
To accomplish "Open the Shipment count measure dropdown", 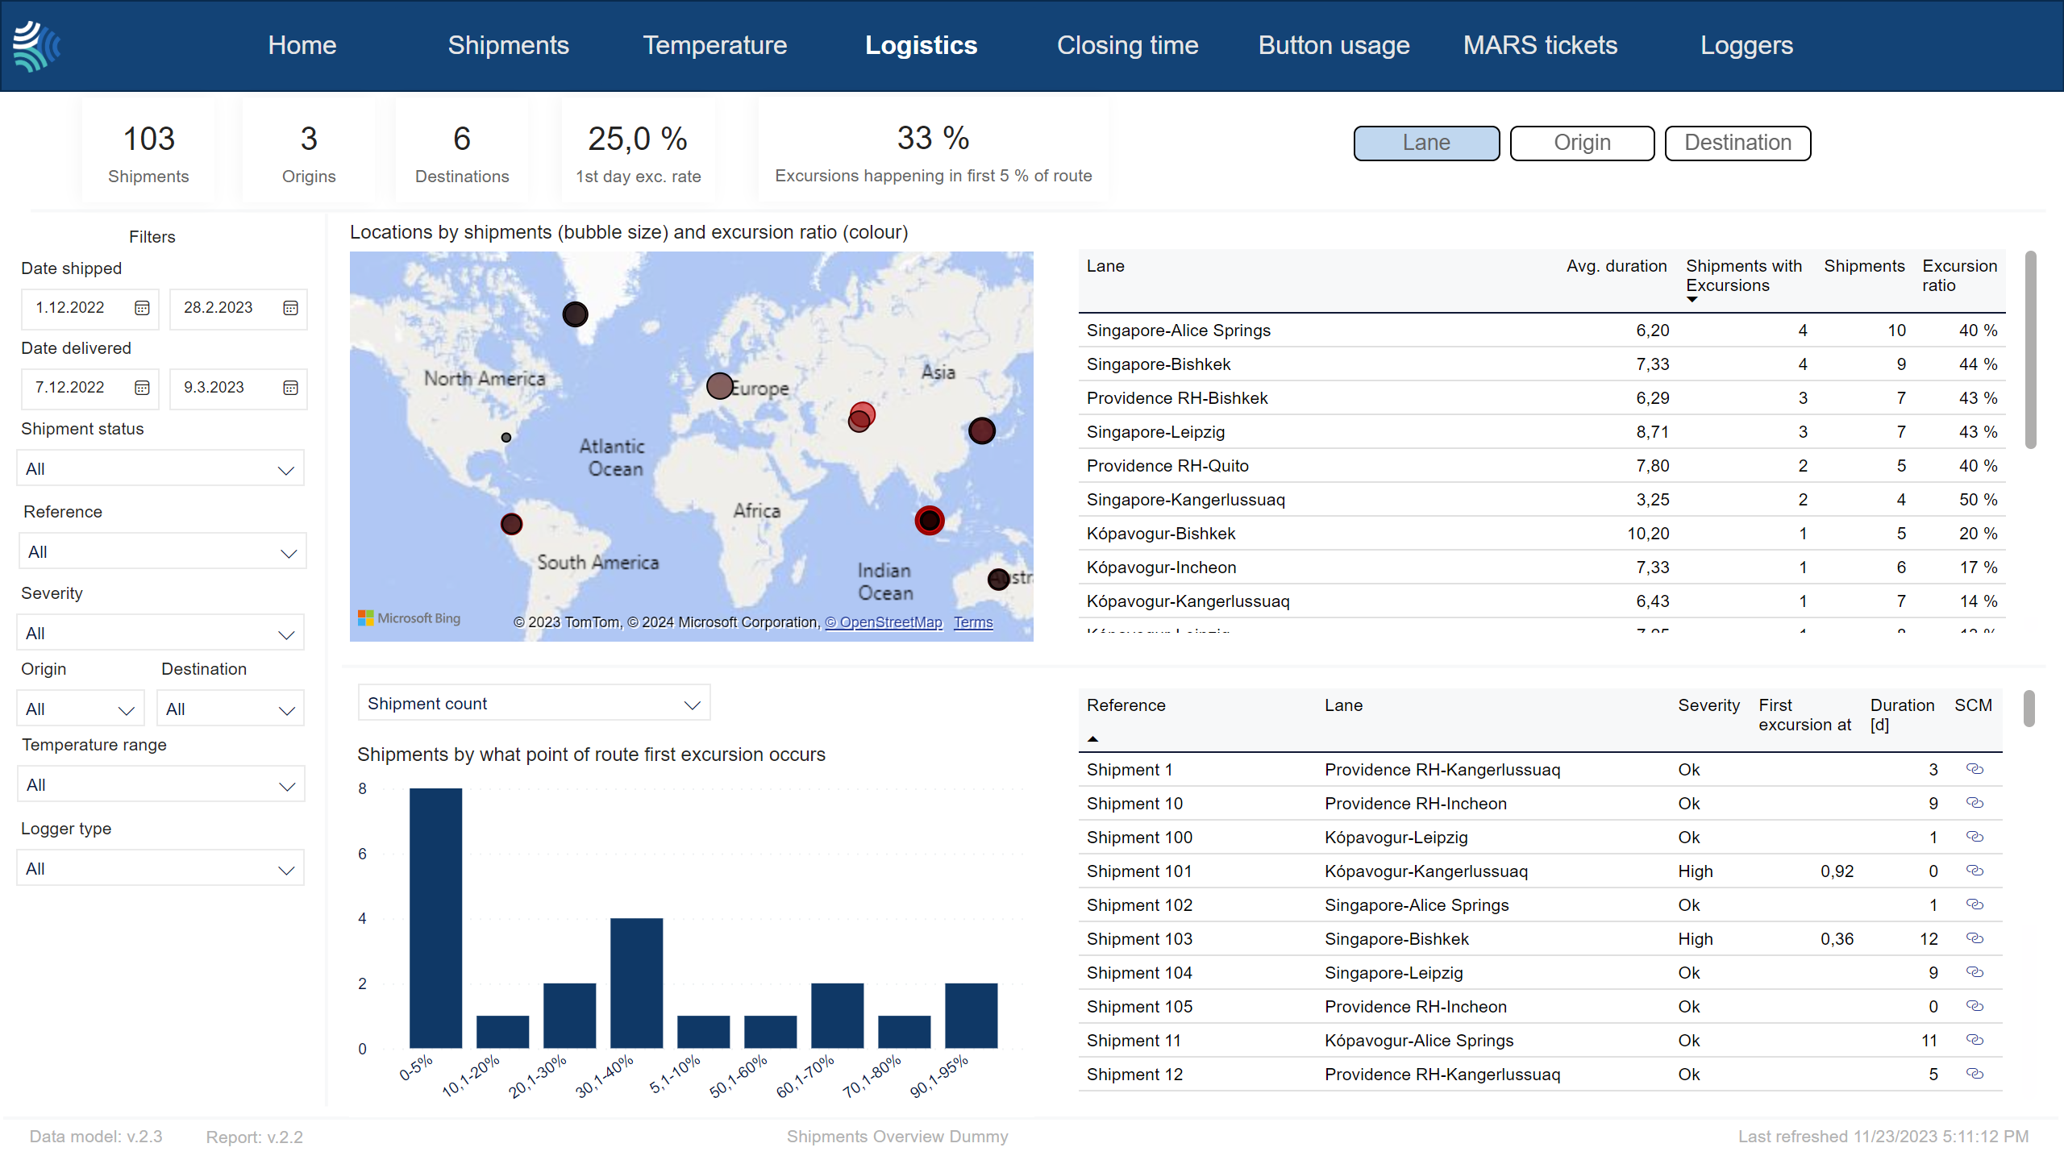I will pos(534,704).
